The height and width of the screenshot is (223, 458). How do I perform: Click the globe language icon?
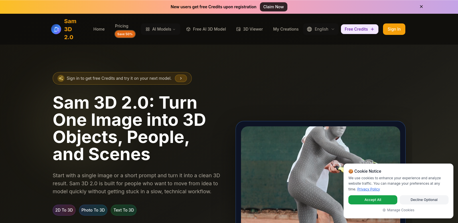tap(309, 29)
